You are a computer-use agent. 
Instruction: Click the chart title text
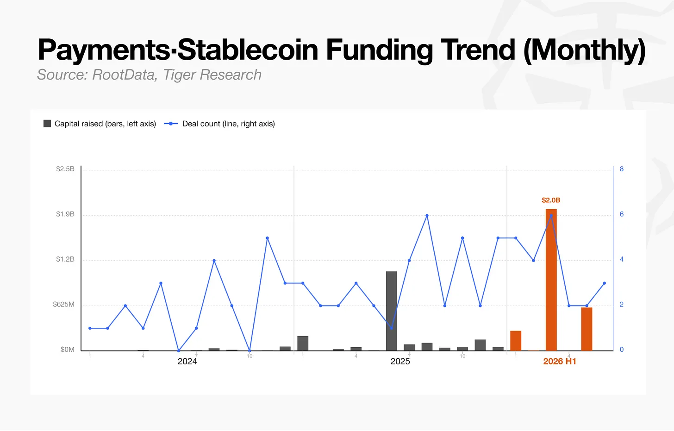point(342,50)
